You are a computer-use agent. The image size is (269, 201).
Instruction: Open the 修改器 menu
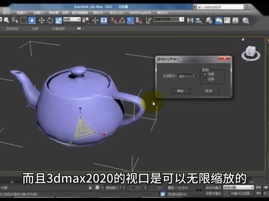pyautogui.click(x=54, y=13)
